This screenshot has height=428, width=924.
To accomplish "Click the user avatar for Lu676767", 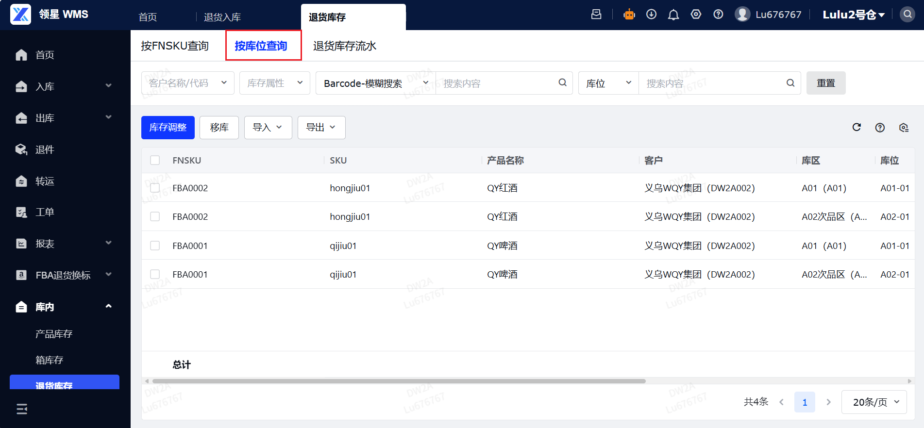I will coord(742,14).
